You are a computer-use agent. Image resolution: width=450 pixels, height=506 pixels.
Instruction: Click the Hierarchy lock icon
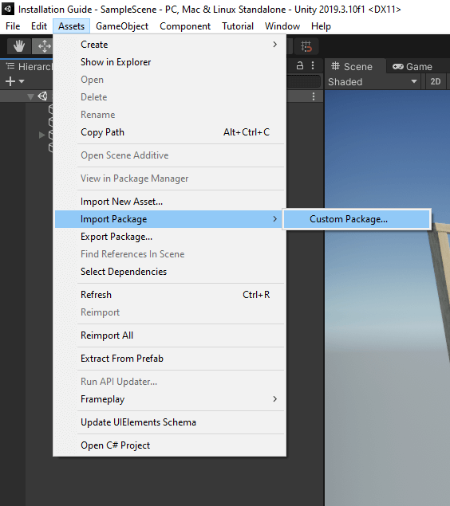(x=300, y=66)
